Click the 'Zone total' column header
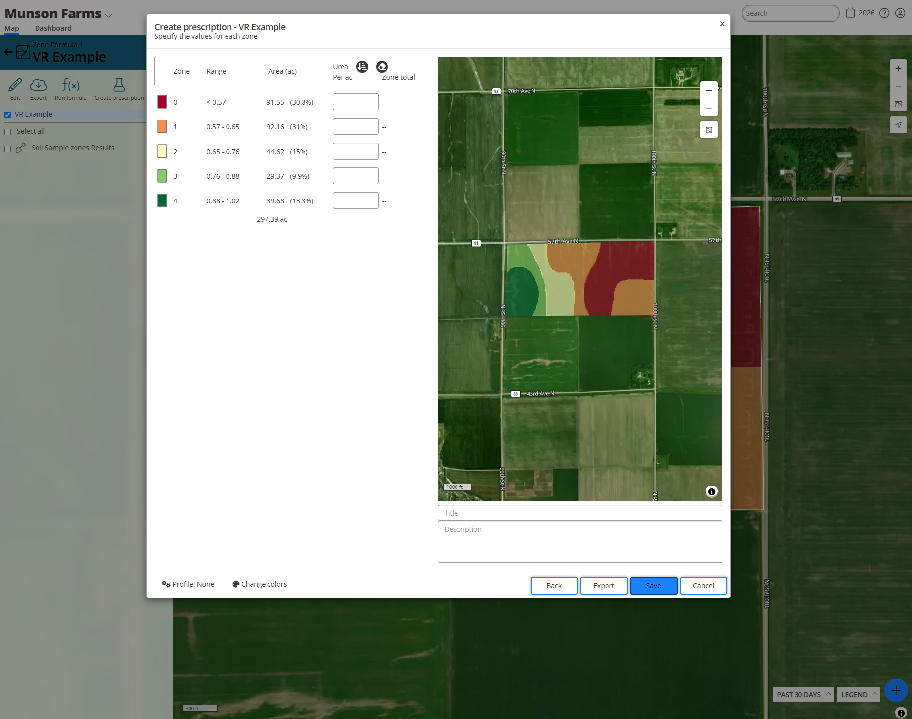The image size is (912, 719). [398, 77]
